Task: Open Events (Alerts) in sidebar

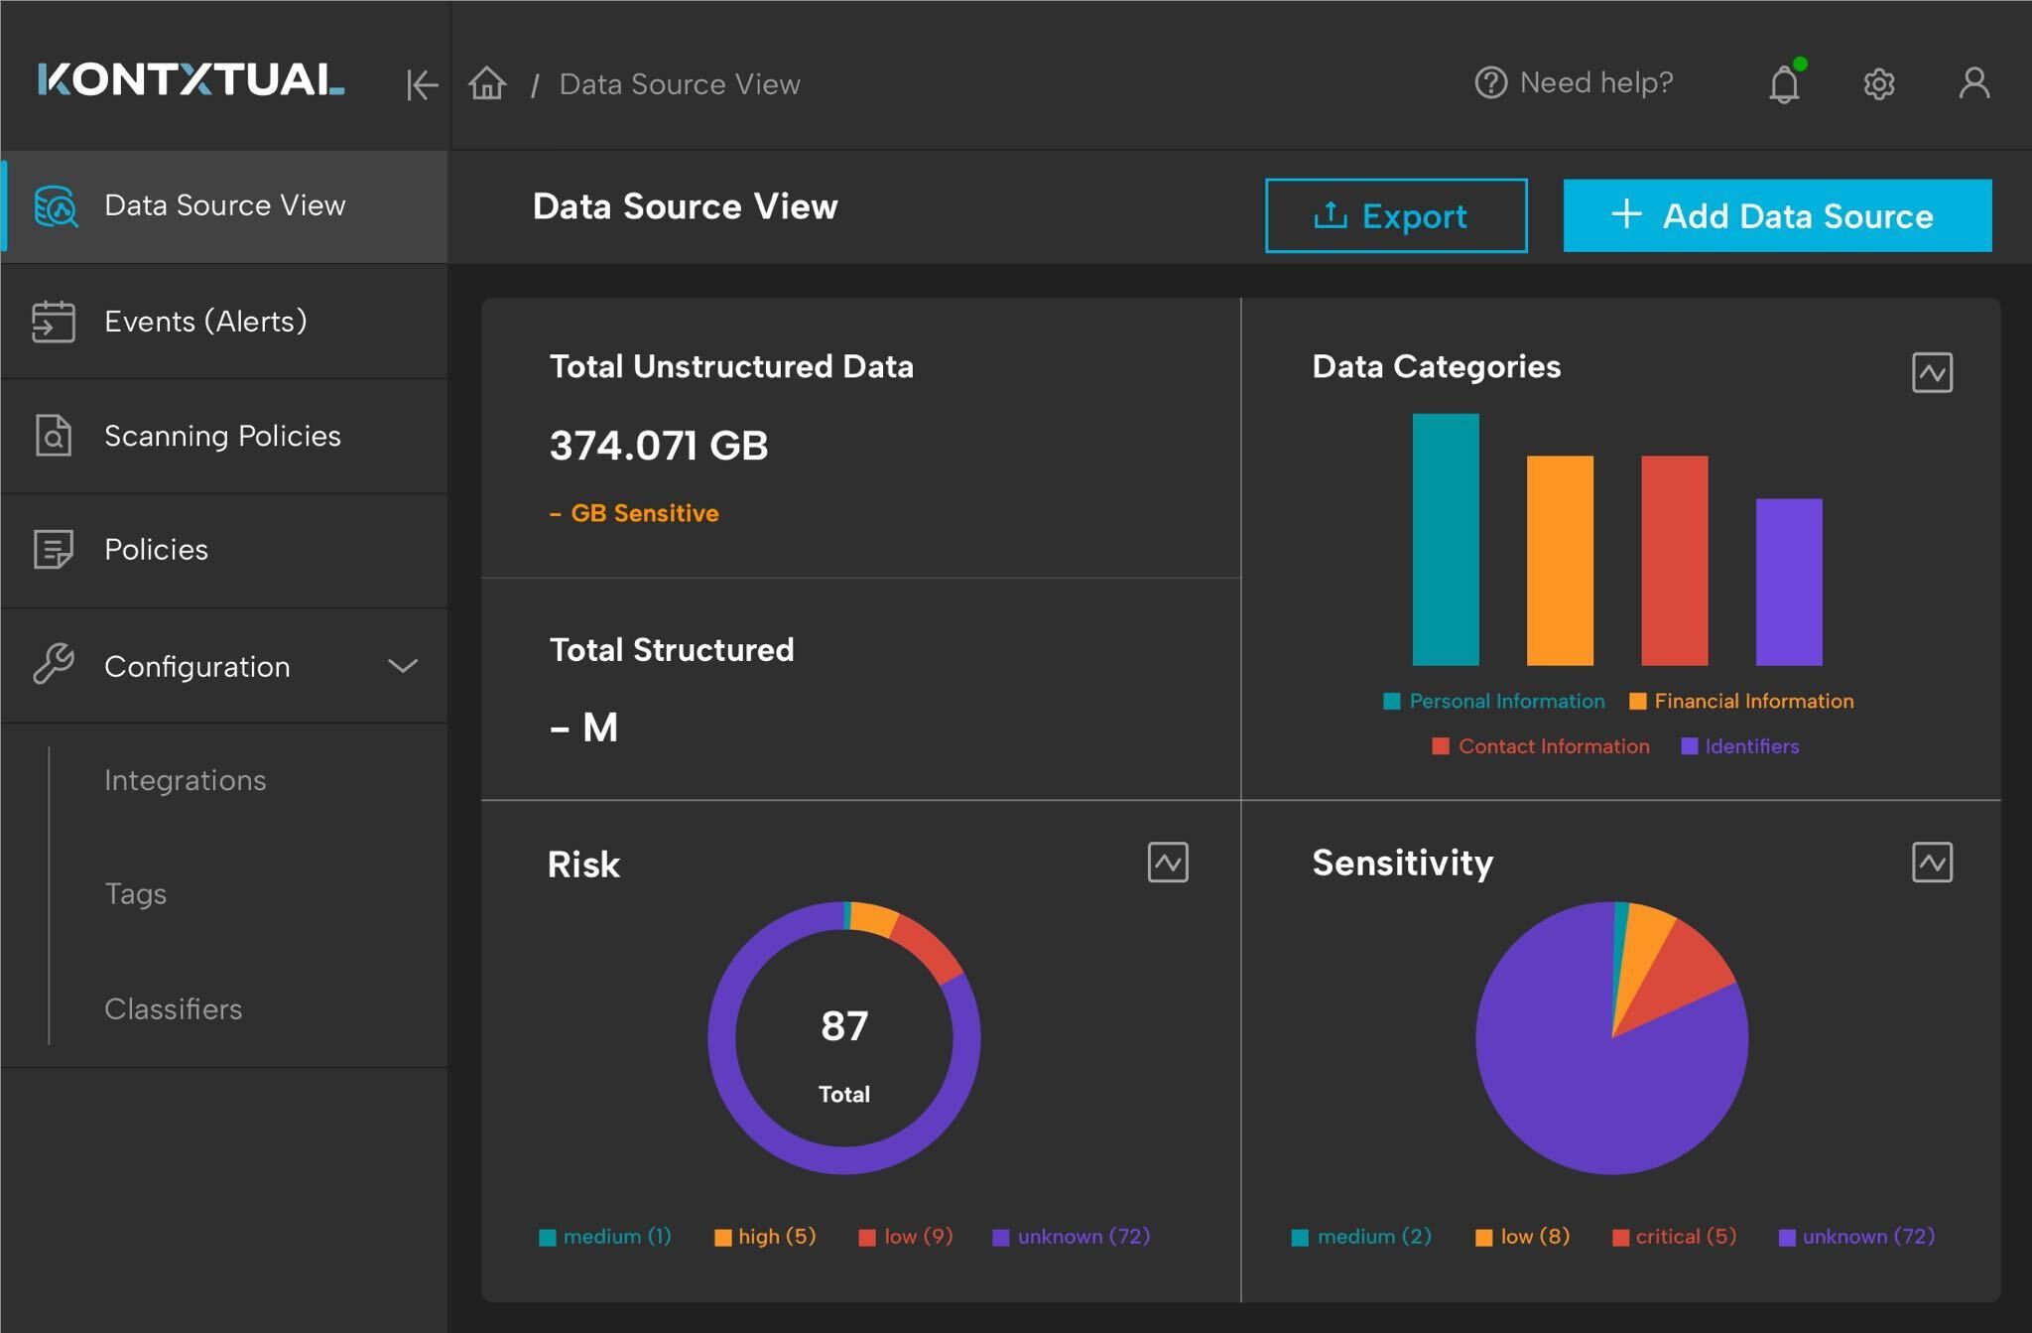Action: [x=205, y=322]
